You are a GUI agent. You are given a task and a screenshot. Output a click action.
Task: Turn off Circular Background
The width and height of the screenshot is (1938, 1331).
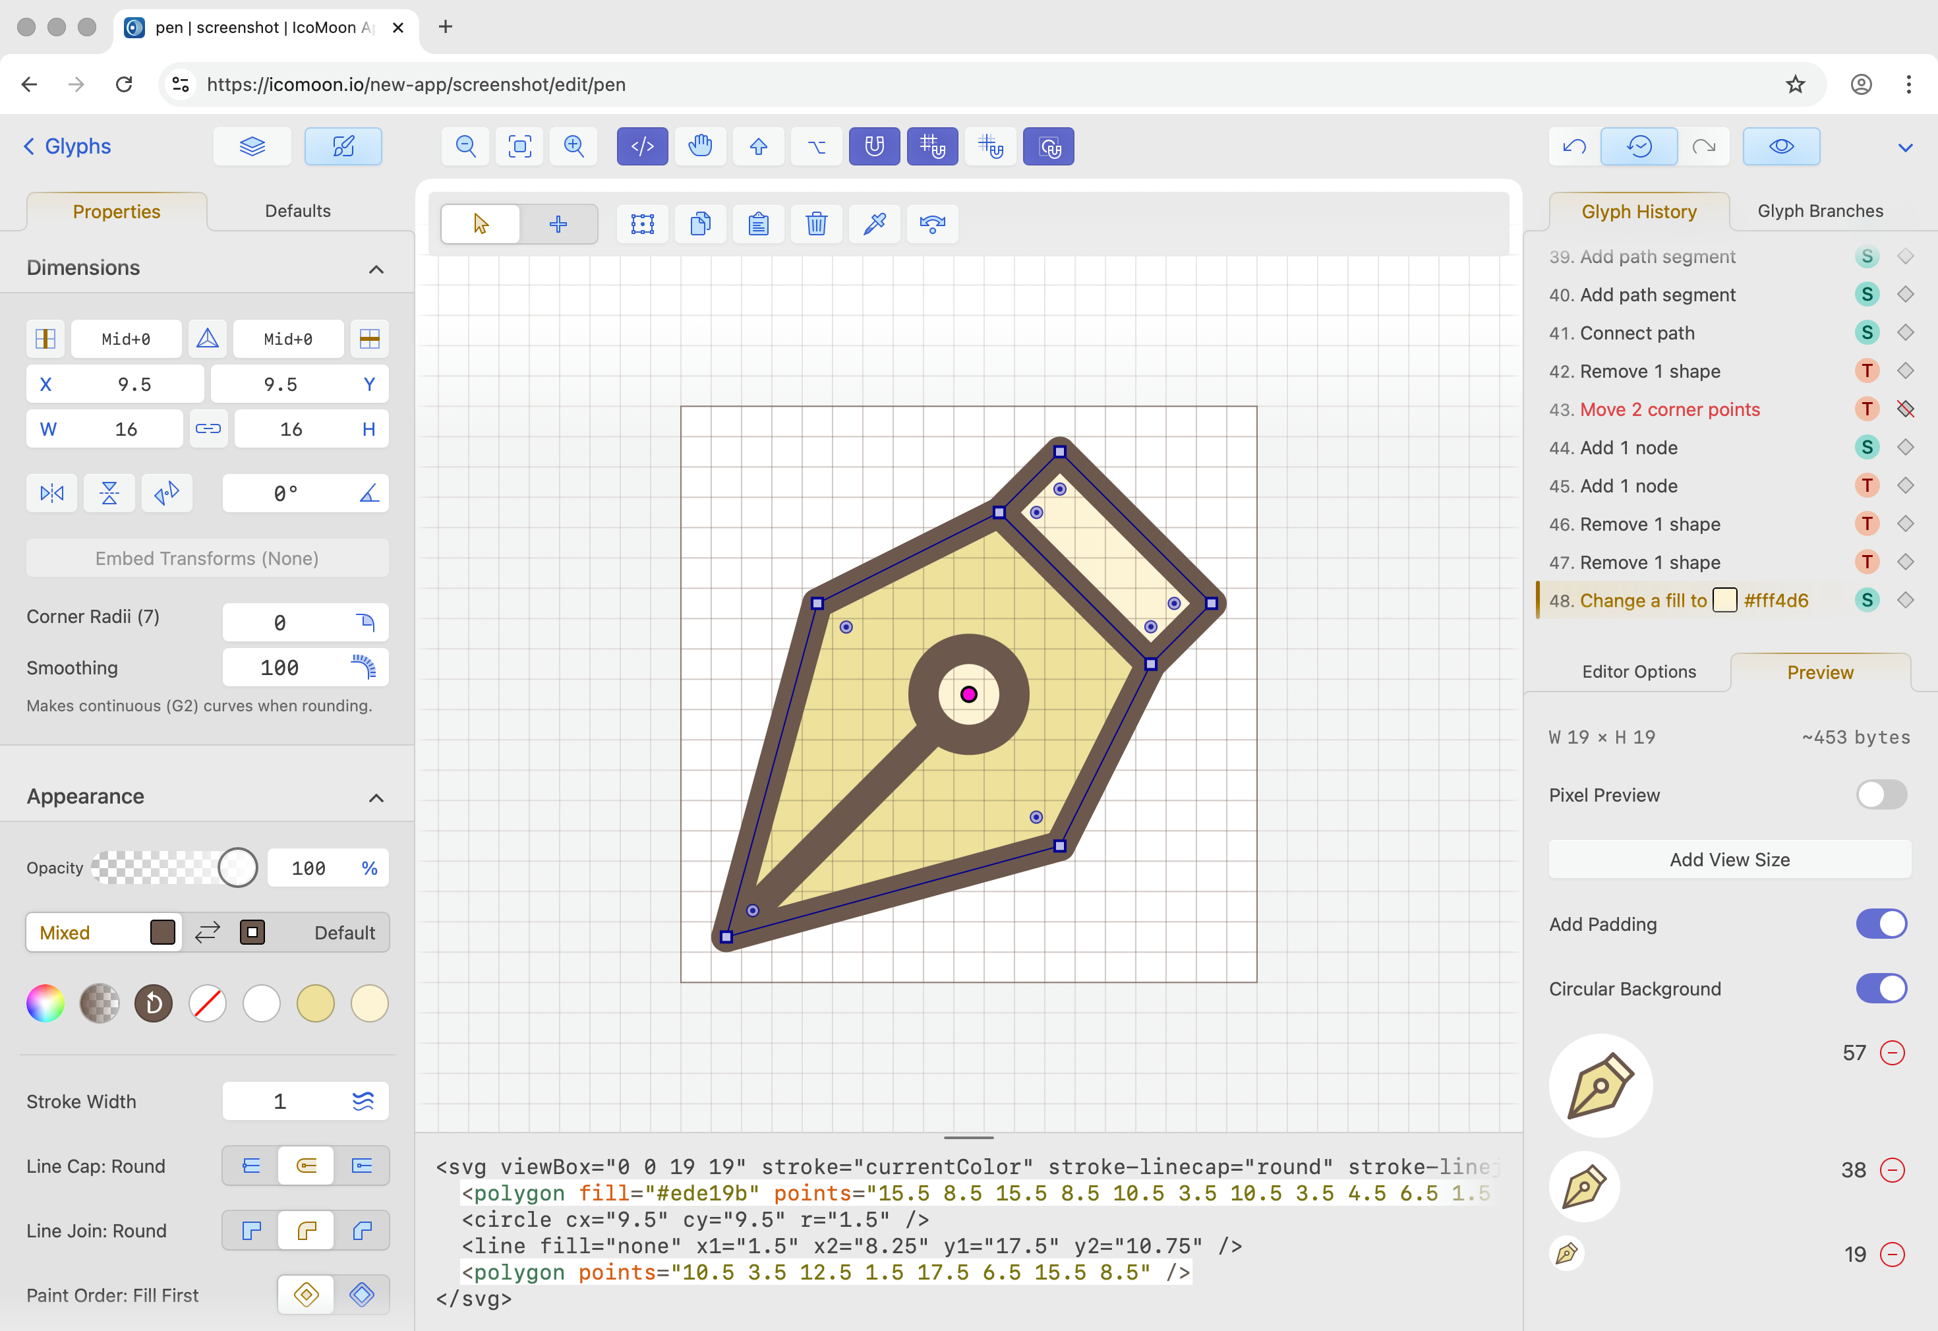click(x=1881, y=988)
